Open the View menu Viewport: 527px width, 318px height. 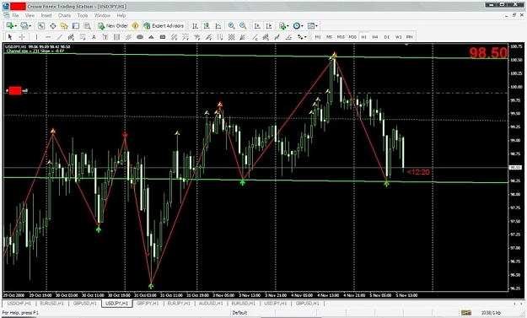[x=30, y=15]
